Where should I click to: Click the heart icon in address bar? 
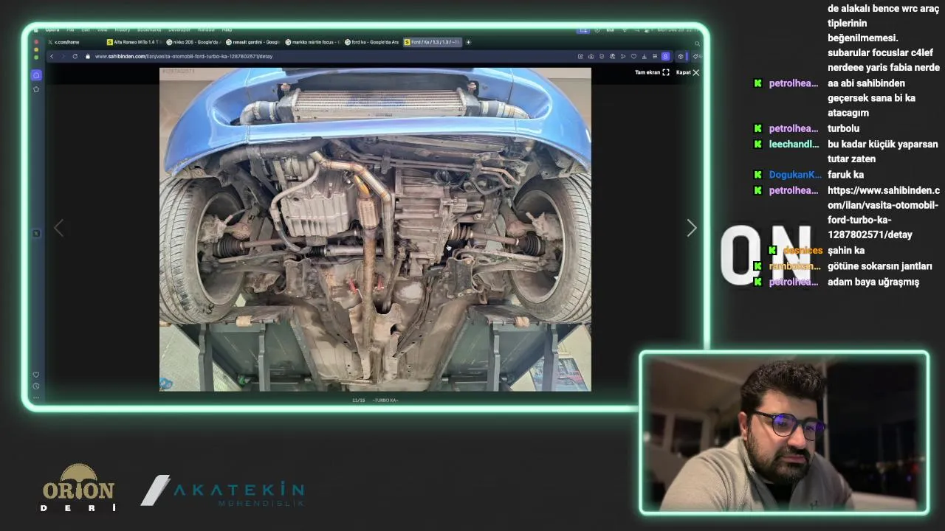[633, 56]
